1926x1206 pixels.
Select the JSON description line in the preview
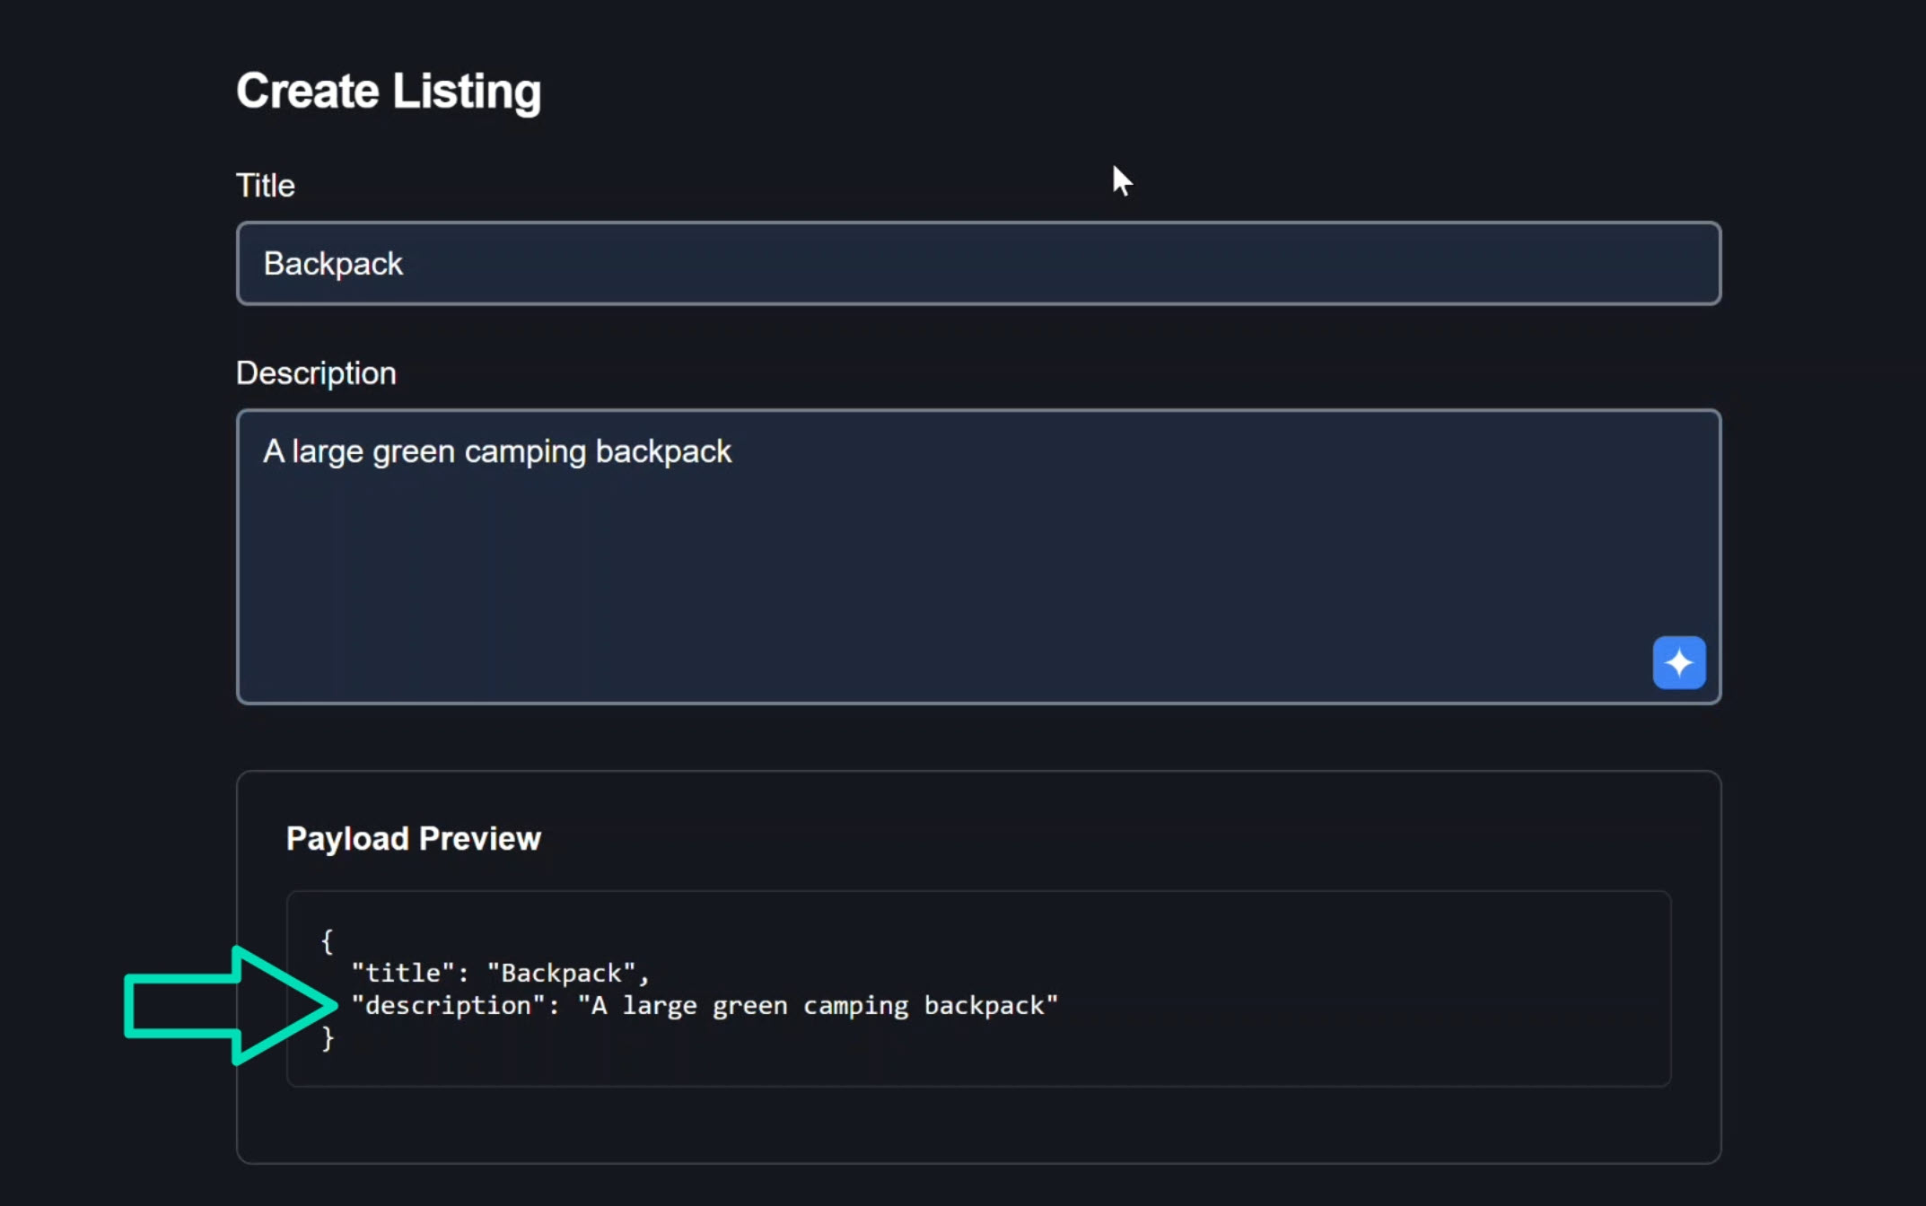706,1005
